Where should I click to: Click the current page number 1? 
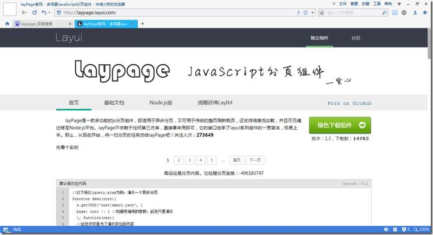pyautogui.click(x=168, y=160)
